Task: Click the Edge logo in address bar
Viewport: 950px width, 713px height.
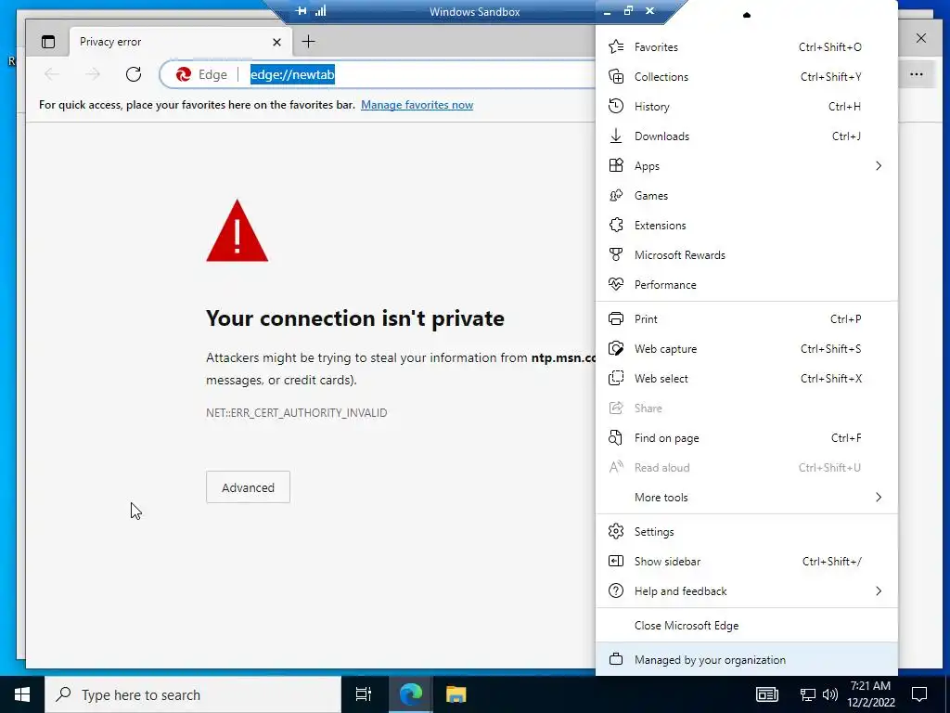Action: (183, 74)
